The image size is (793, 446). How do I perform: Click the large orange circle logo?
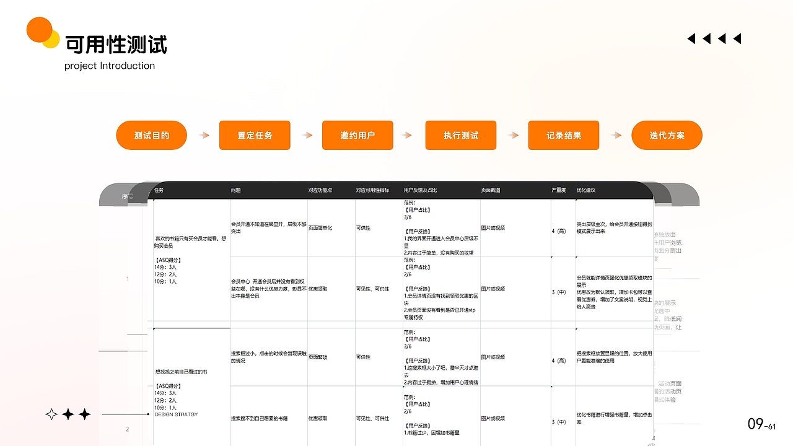39,30
